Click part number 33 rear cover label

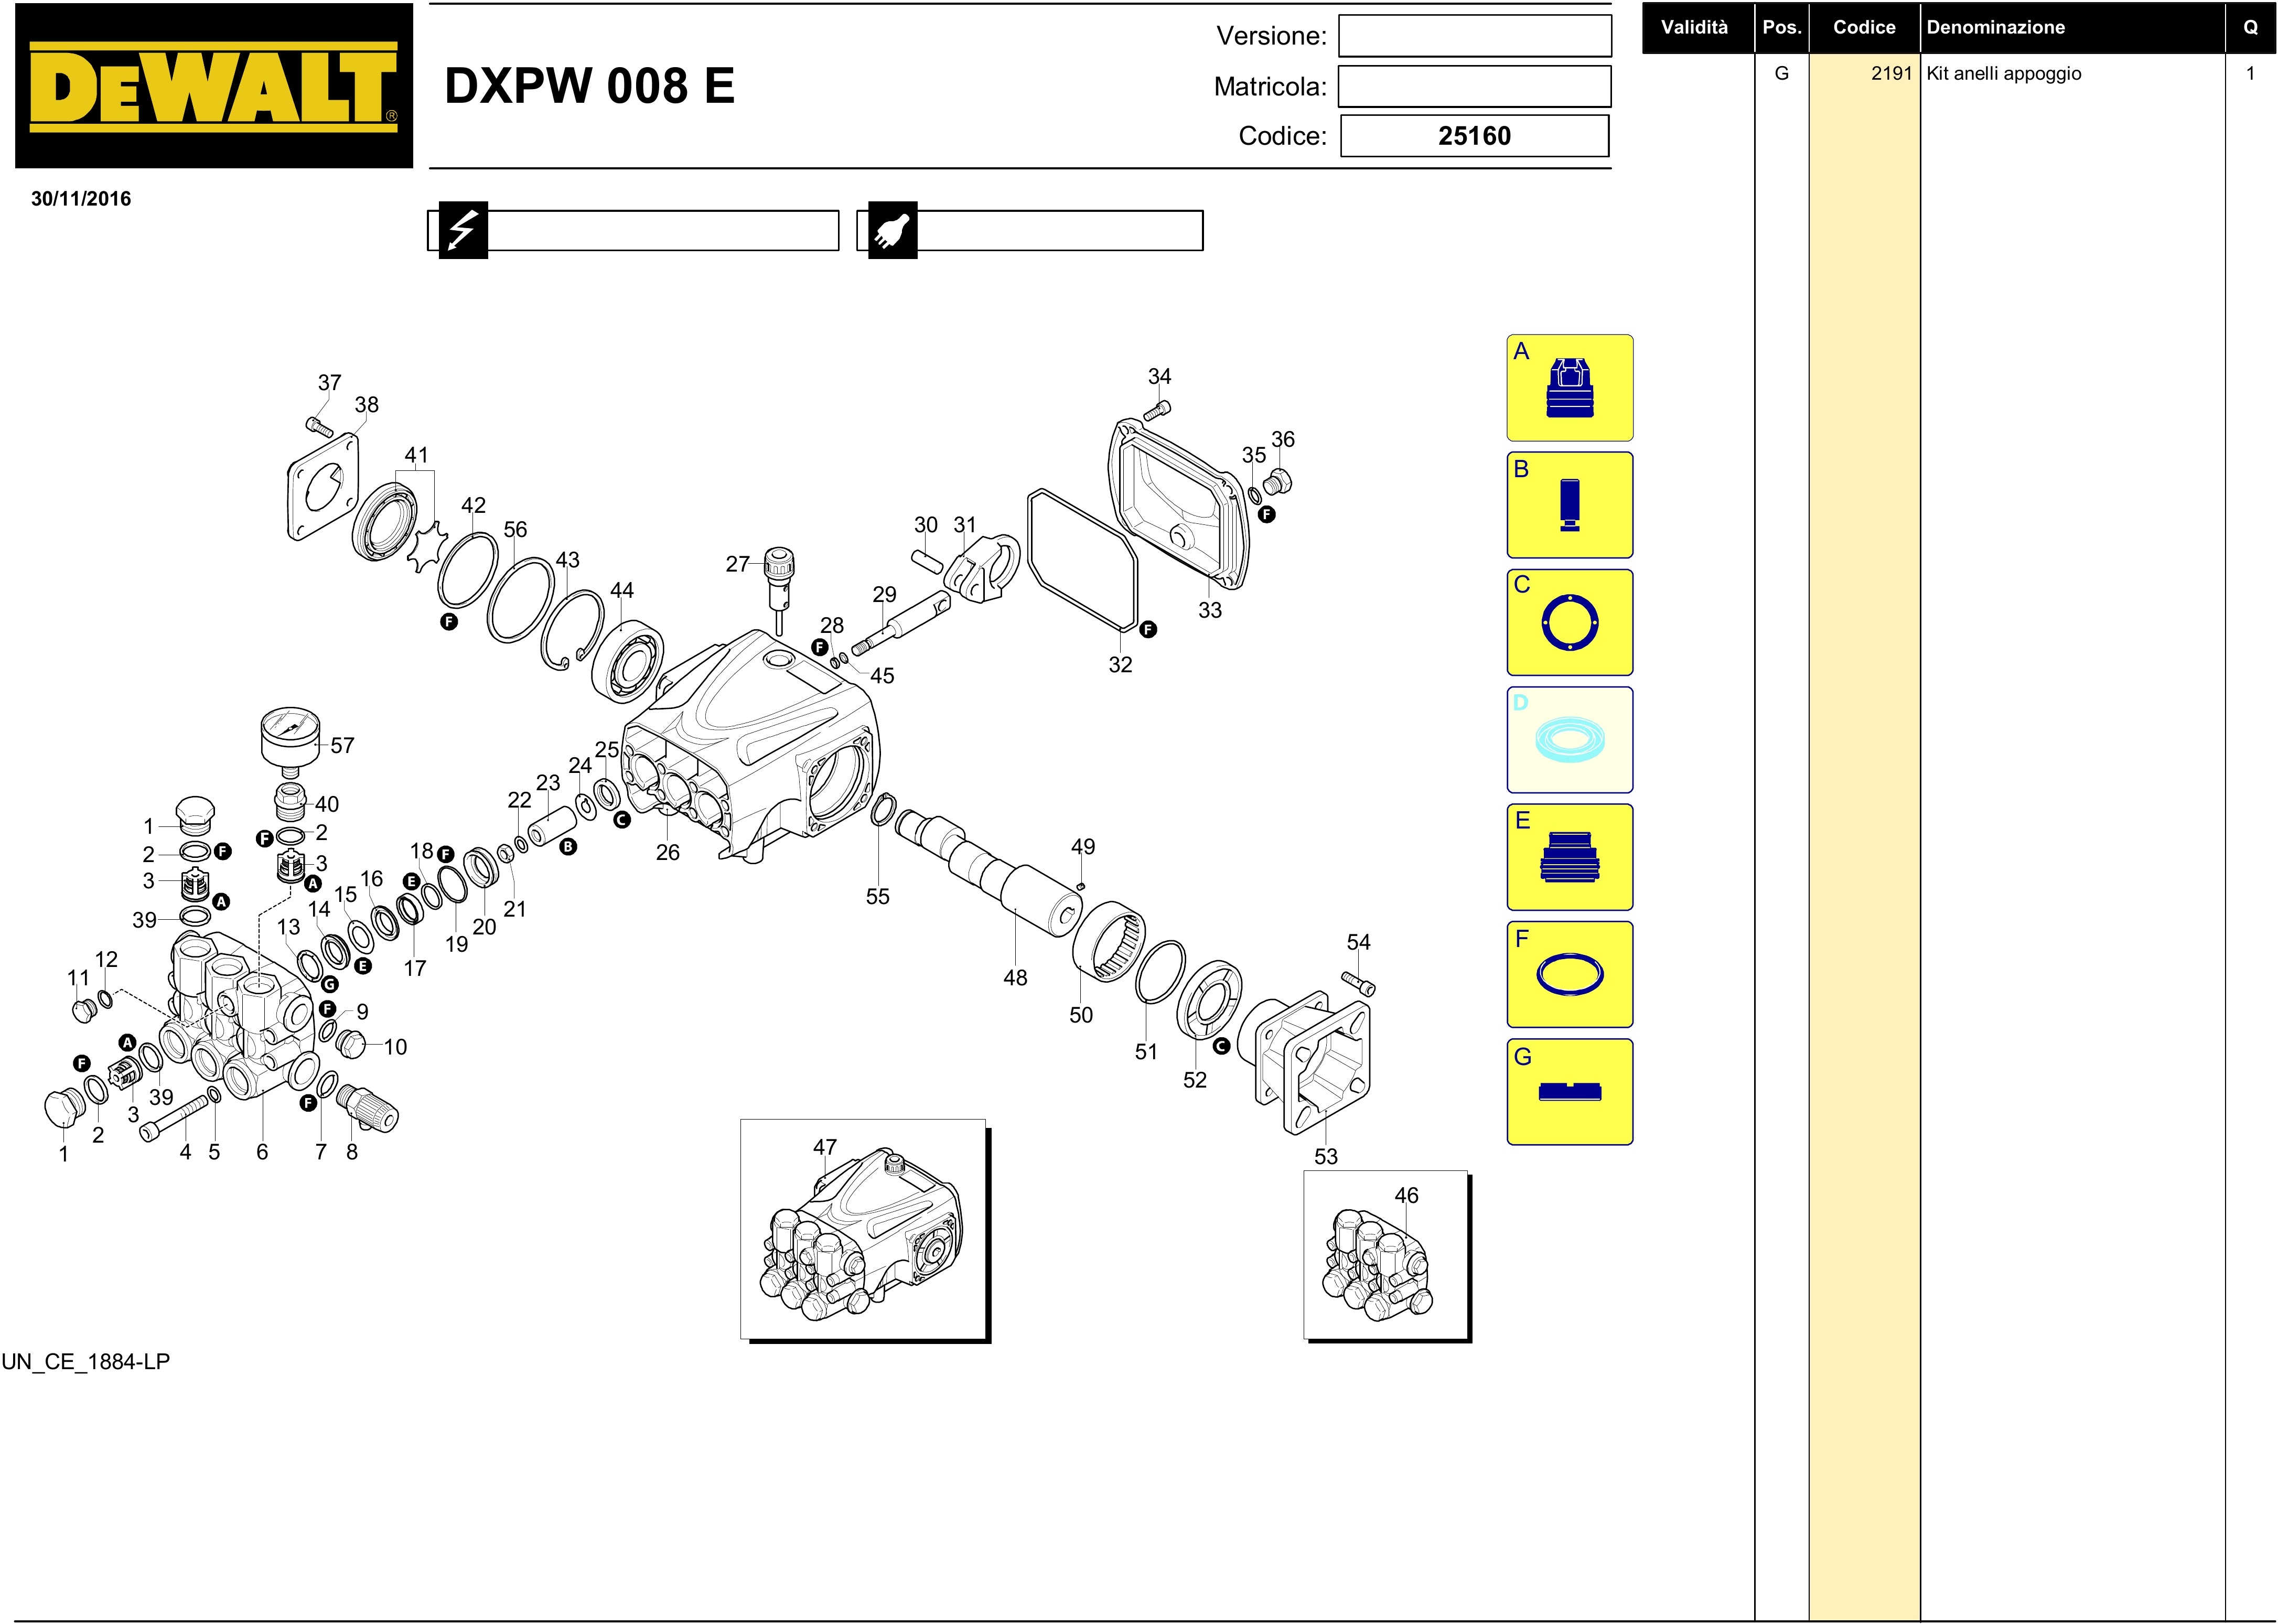coord(1210,610)
